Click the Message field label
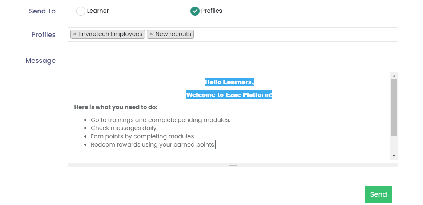This screenshot has width=423, height=205. coord(40,61)
